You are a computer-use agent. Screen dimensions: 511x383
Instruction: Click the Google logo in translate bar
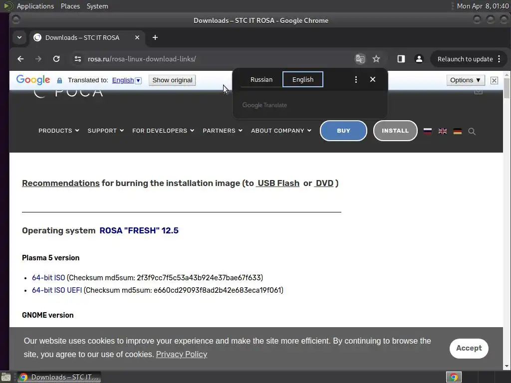33,80
